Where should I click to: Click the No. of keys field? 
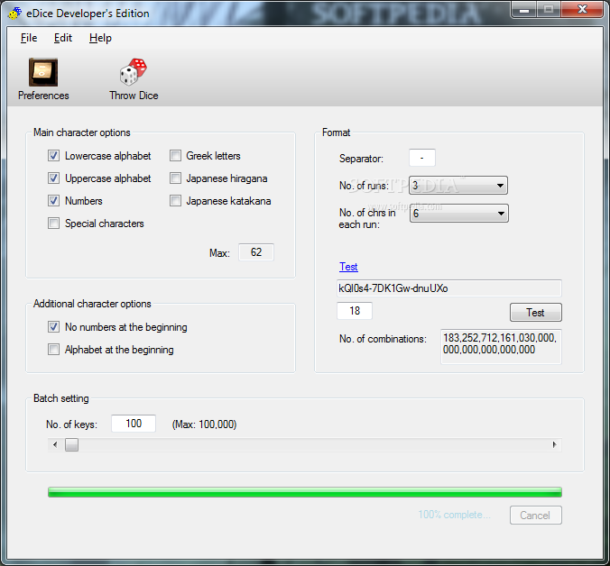[134, 424]
